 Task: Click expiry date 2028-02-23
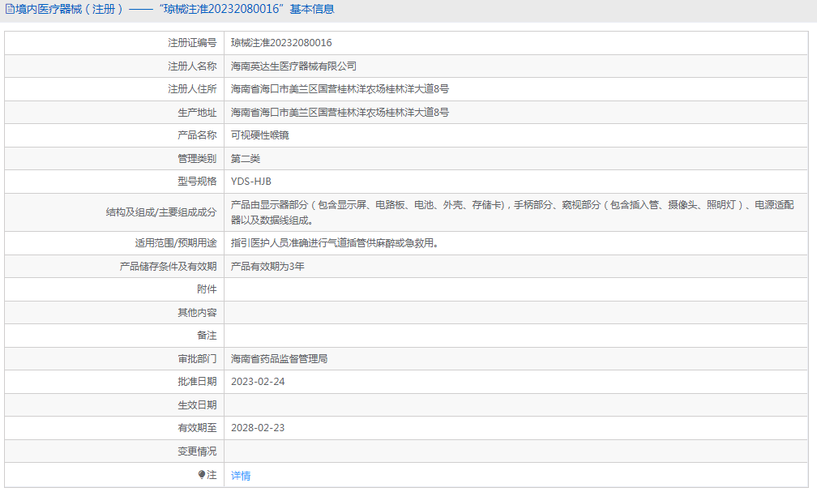click(x=258, y=428)
